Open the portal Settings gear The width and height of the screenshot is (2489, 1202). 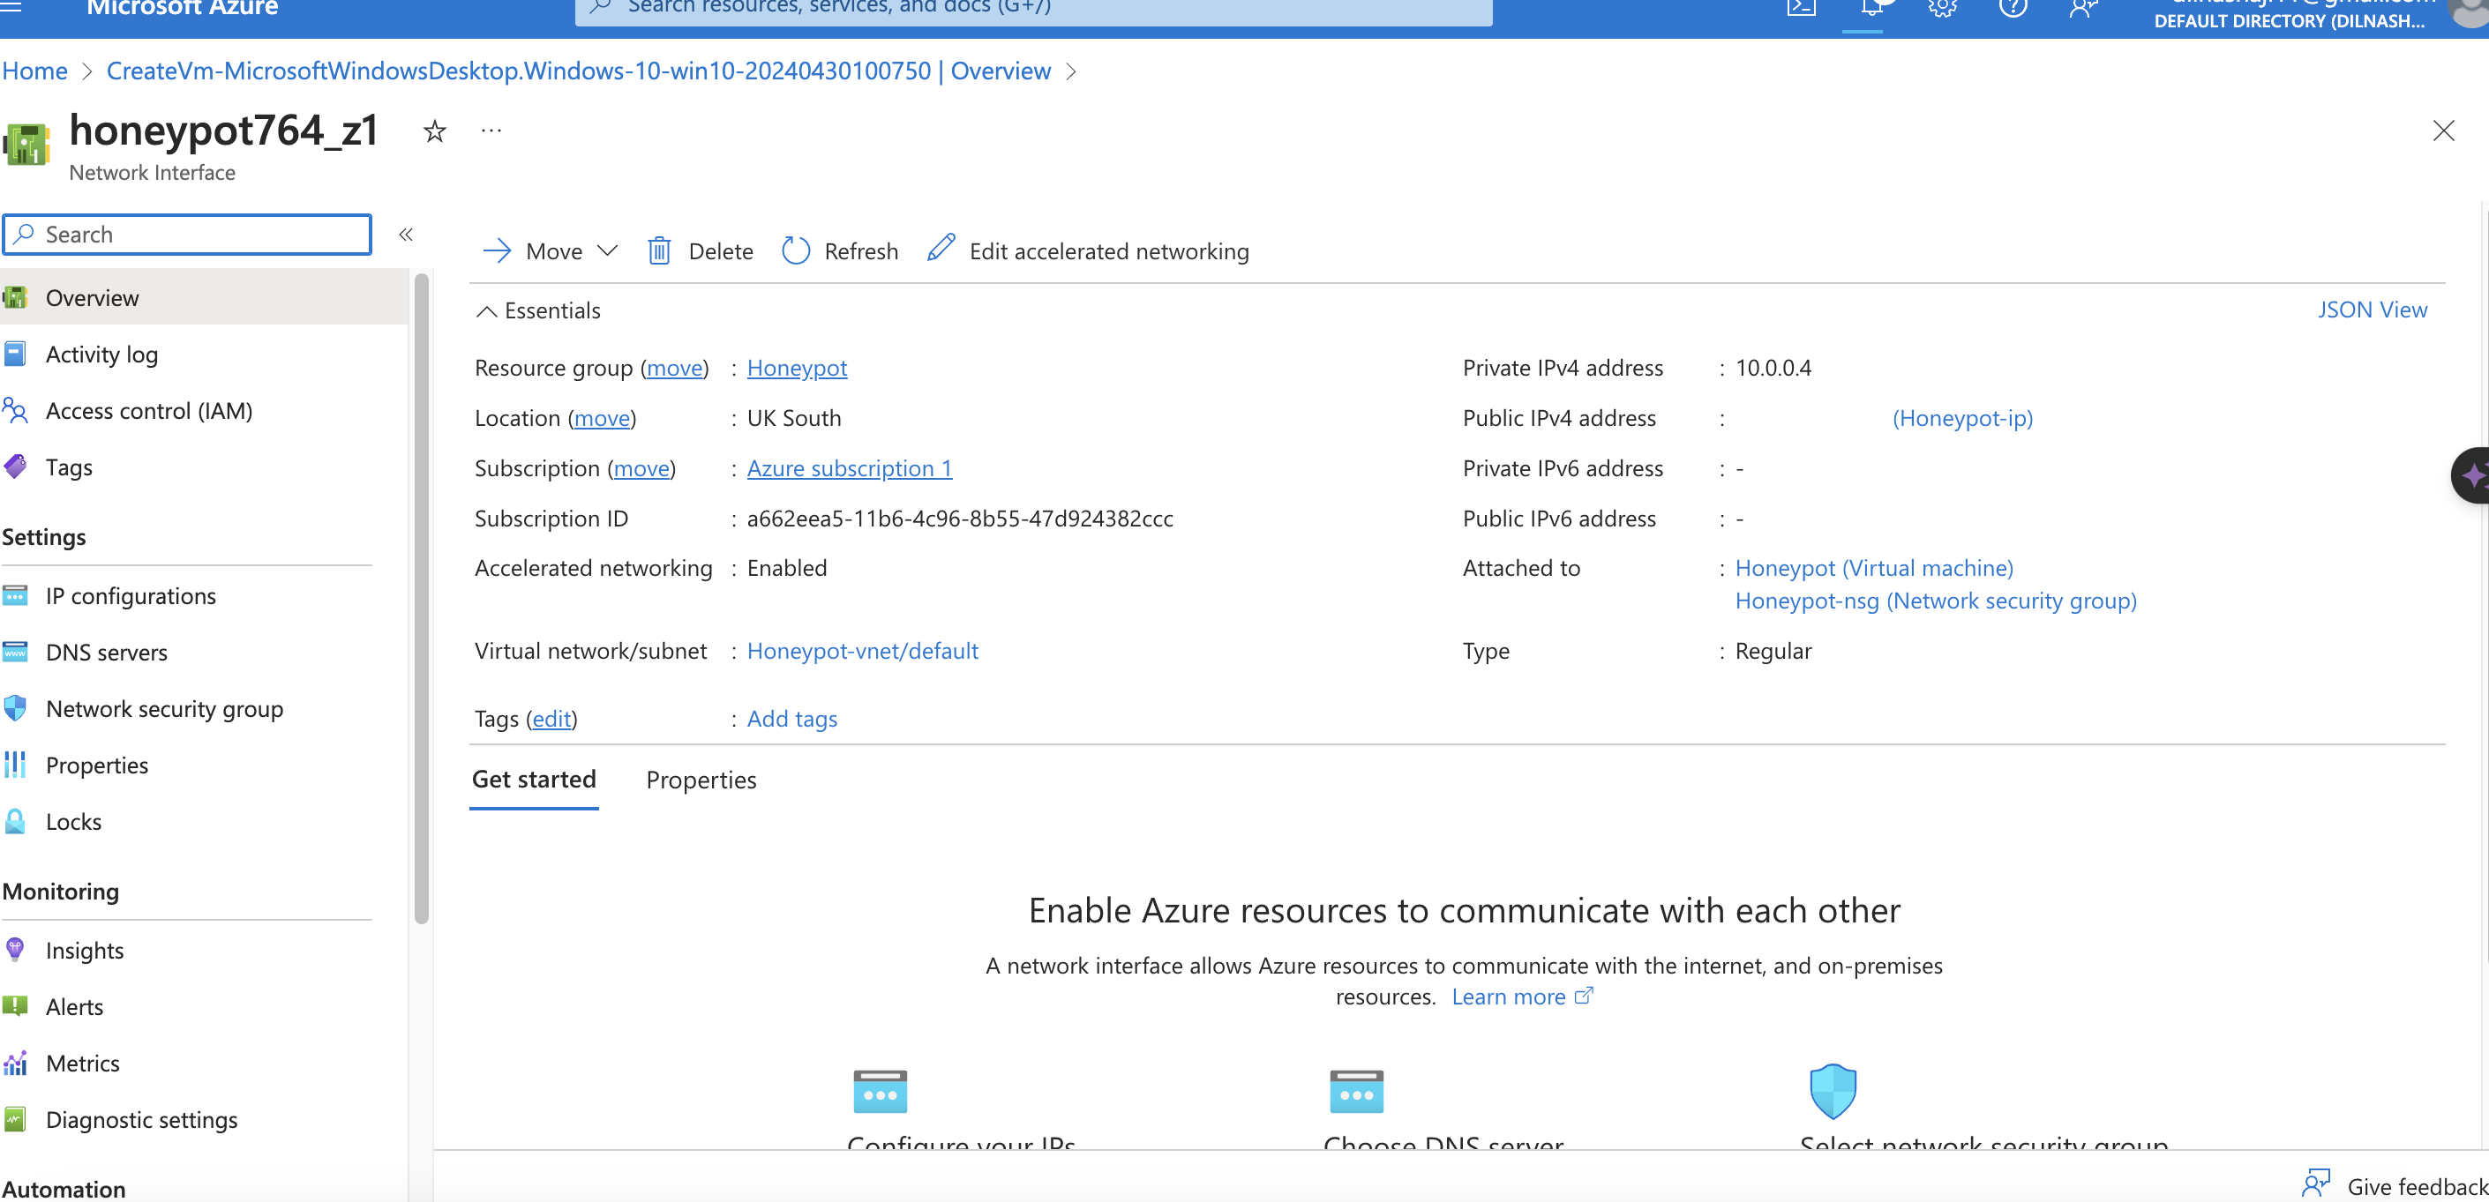pos(1941,8)
